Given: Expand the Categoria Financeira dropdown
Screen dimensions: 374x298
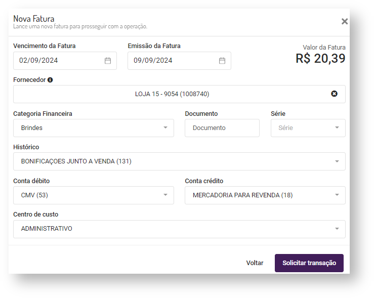Looking at the screenshot, I should coord(165,128).
